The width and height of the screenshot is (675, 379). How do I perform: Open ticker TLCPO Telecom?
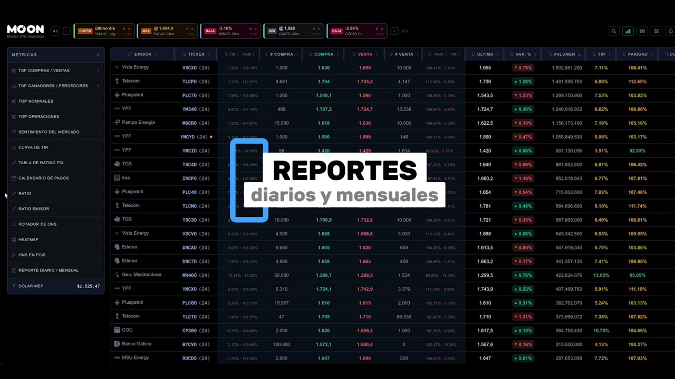[x=196, y=82]
